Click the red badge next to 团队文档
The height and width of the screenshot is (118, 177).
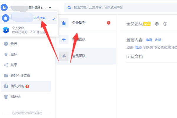coord(27,86)
